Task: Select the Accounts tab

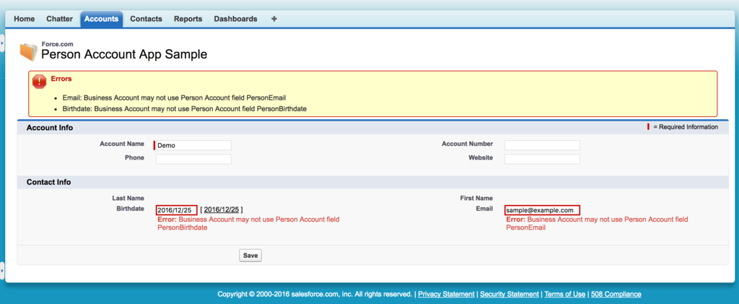Action: 101,19
